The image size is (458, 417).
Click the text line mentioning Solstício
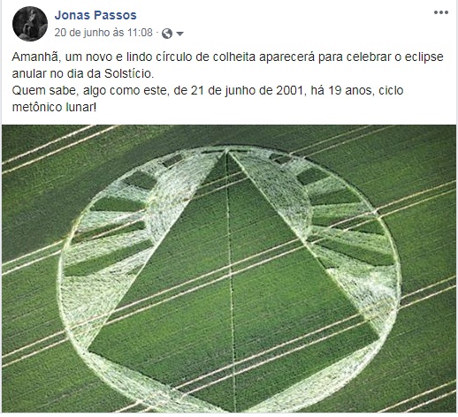pyautogui.click(x=83, y=73)
